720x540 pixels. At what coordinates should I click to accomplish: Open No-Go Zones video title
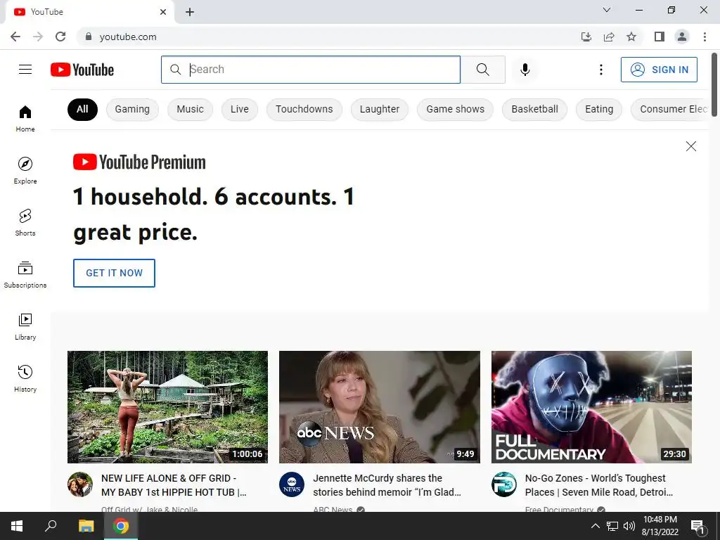tap(599, 485)
